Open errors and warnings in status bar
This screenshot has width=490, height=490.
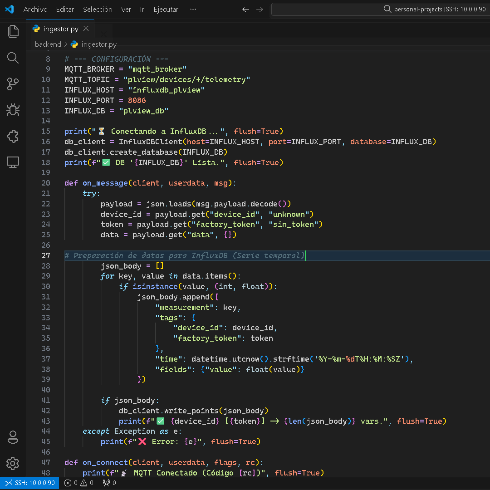79,483
